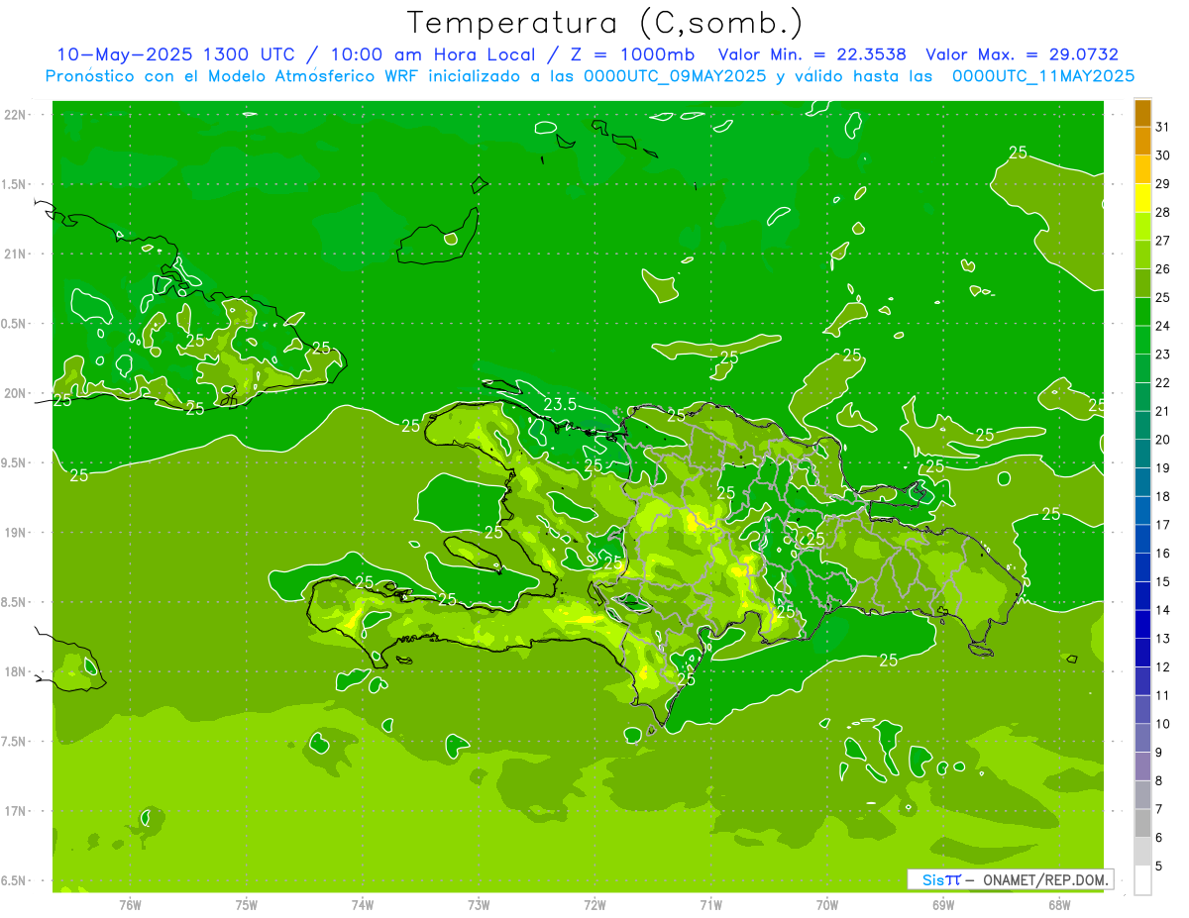
Task: Click the legend swatch between 24 and 25
Action: tap(1142, 311)
